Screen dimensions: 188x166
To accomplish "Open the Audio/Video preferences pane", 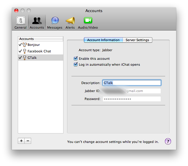I will pyautogui.click(x=88, y=22).
